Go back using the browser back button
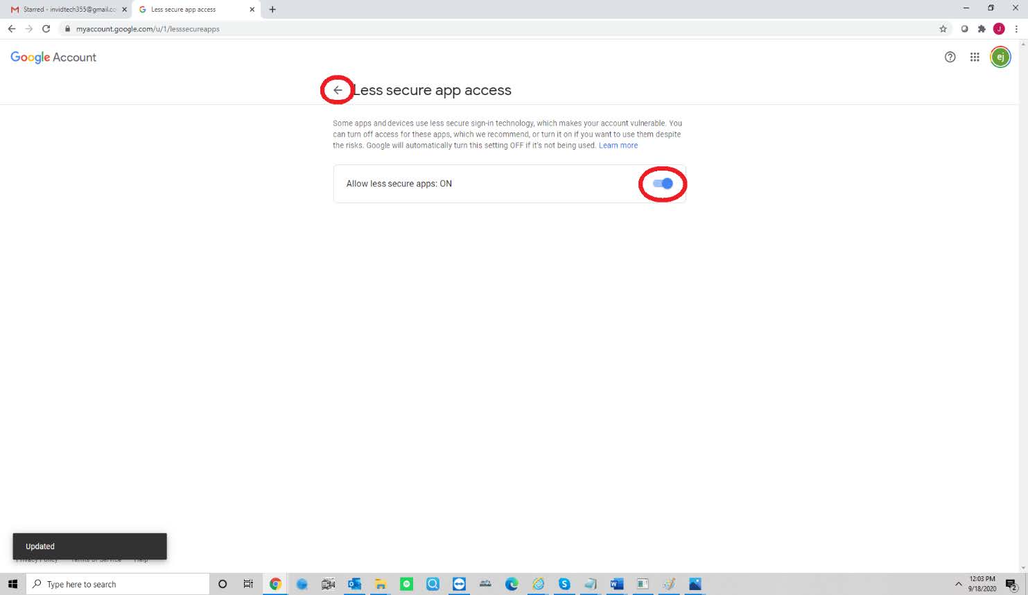1028x595 pixels. coord(12,29)
